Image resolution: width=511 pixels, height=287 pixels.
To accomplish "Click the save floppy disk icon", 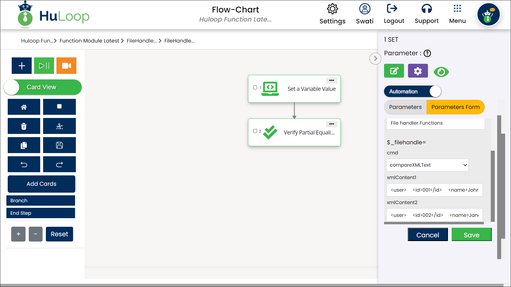I will 59,145.
